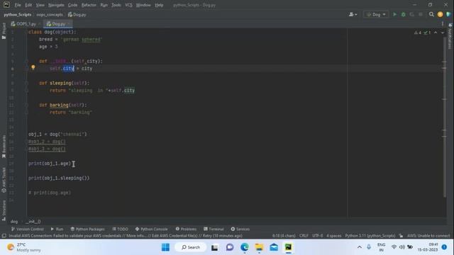Screen dimensions: 454x255
Task: Open the Dog run configuration dropdown
Action: 376,14
